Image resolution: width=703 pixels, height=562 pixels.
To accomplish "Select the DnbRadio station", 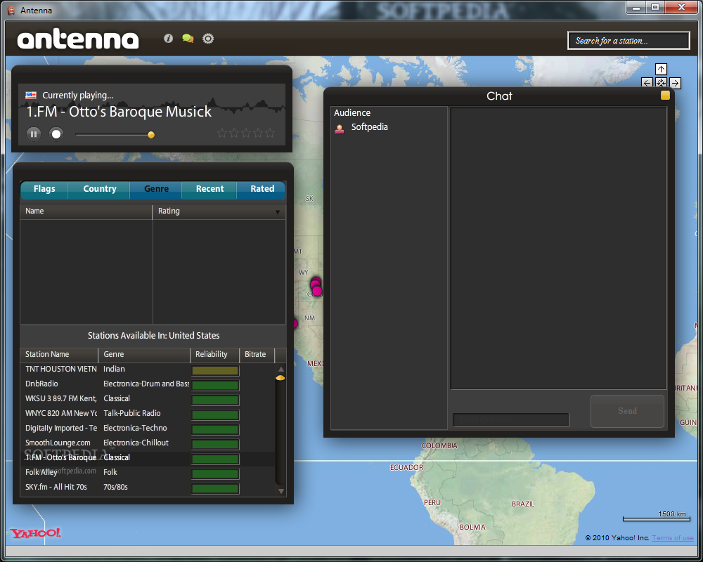I will [148, 384].
